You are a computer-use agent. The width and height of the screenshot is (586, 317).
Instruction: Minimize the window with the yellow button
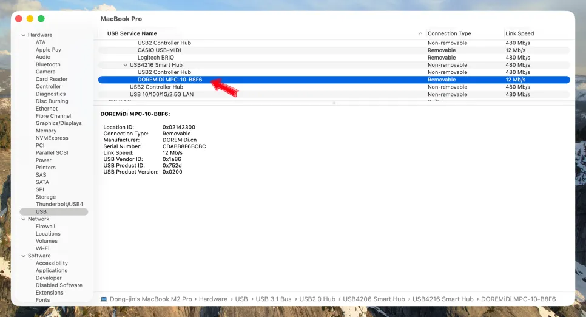pyautogui.click(x=30, y=19)
